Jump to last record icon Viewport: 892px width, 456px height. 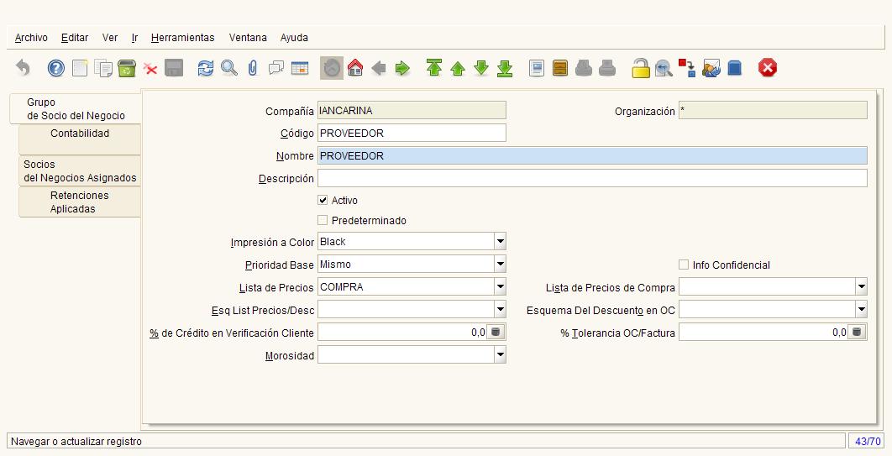(505, 68)
